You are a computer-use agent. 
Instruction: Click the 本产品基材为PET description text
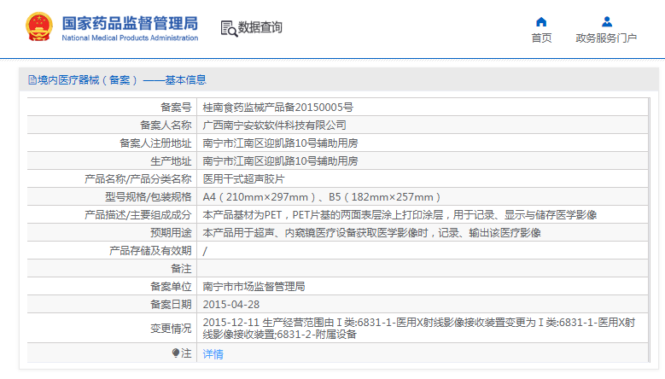400,215
